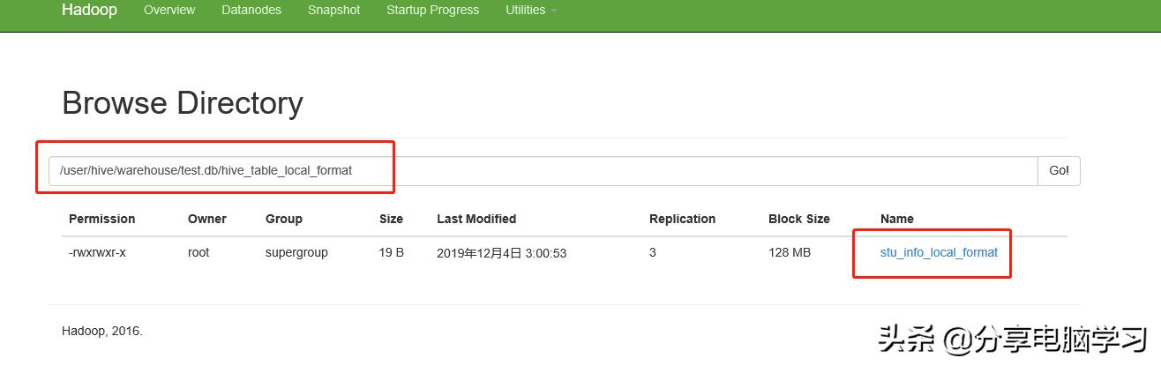Click the Name column header

click(897, 219)
